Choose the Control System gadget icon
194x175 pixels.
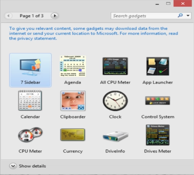[158, 101]
